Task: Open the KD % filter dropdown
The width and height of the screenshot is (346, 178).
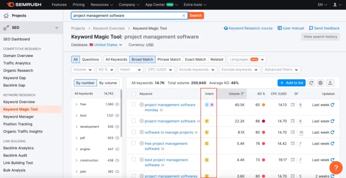Action: 106,70
